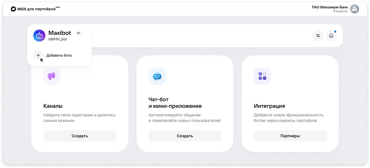The height and width of the screenshot is (168, 370).
Task: Click the Каналы card heading
Action: tap(53, 106)
